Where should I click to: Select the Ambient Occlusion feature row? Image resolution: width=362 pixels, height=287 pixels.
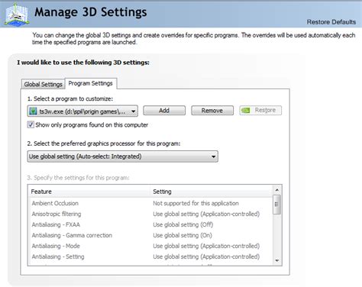tap(150, 203)
